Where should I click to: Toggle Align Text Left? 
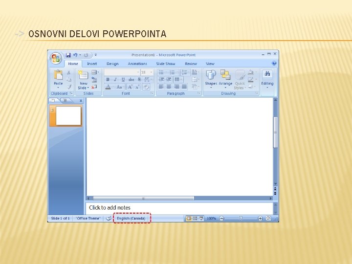161,87
